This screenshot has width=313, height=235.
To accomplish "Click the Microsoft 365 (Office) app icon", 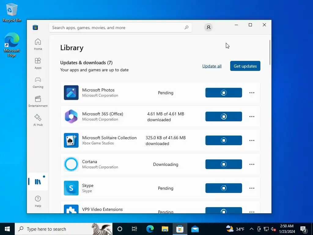I will coord(71,116).
